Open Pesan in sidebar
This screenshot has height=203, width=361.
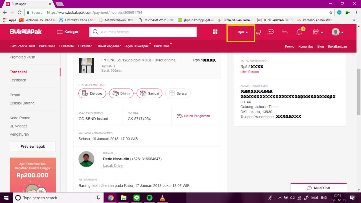click(15, 95)
